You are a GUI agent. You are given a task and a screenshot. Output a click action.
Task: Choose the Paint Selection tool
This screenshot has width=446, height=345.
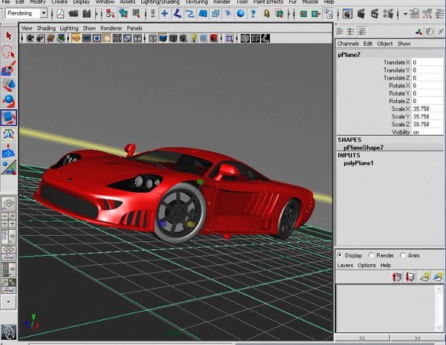tap(8, 68)
